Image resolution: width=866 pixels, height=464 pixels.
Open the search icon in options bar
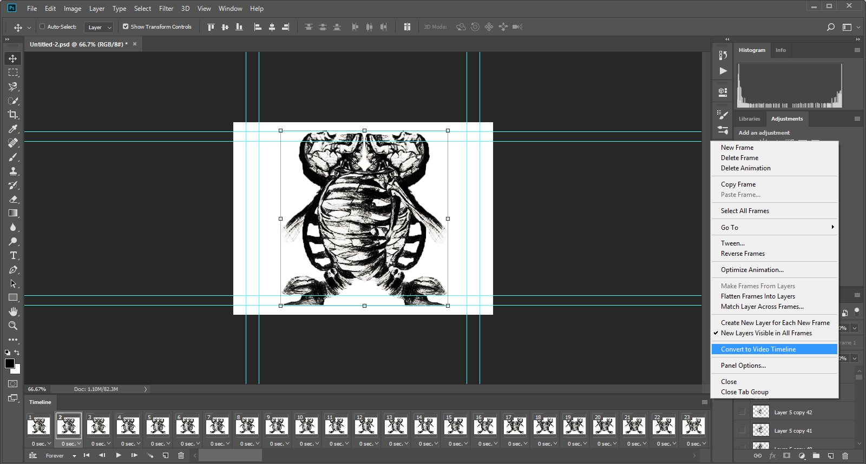[x=831, y=27]
